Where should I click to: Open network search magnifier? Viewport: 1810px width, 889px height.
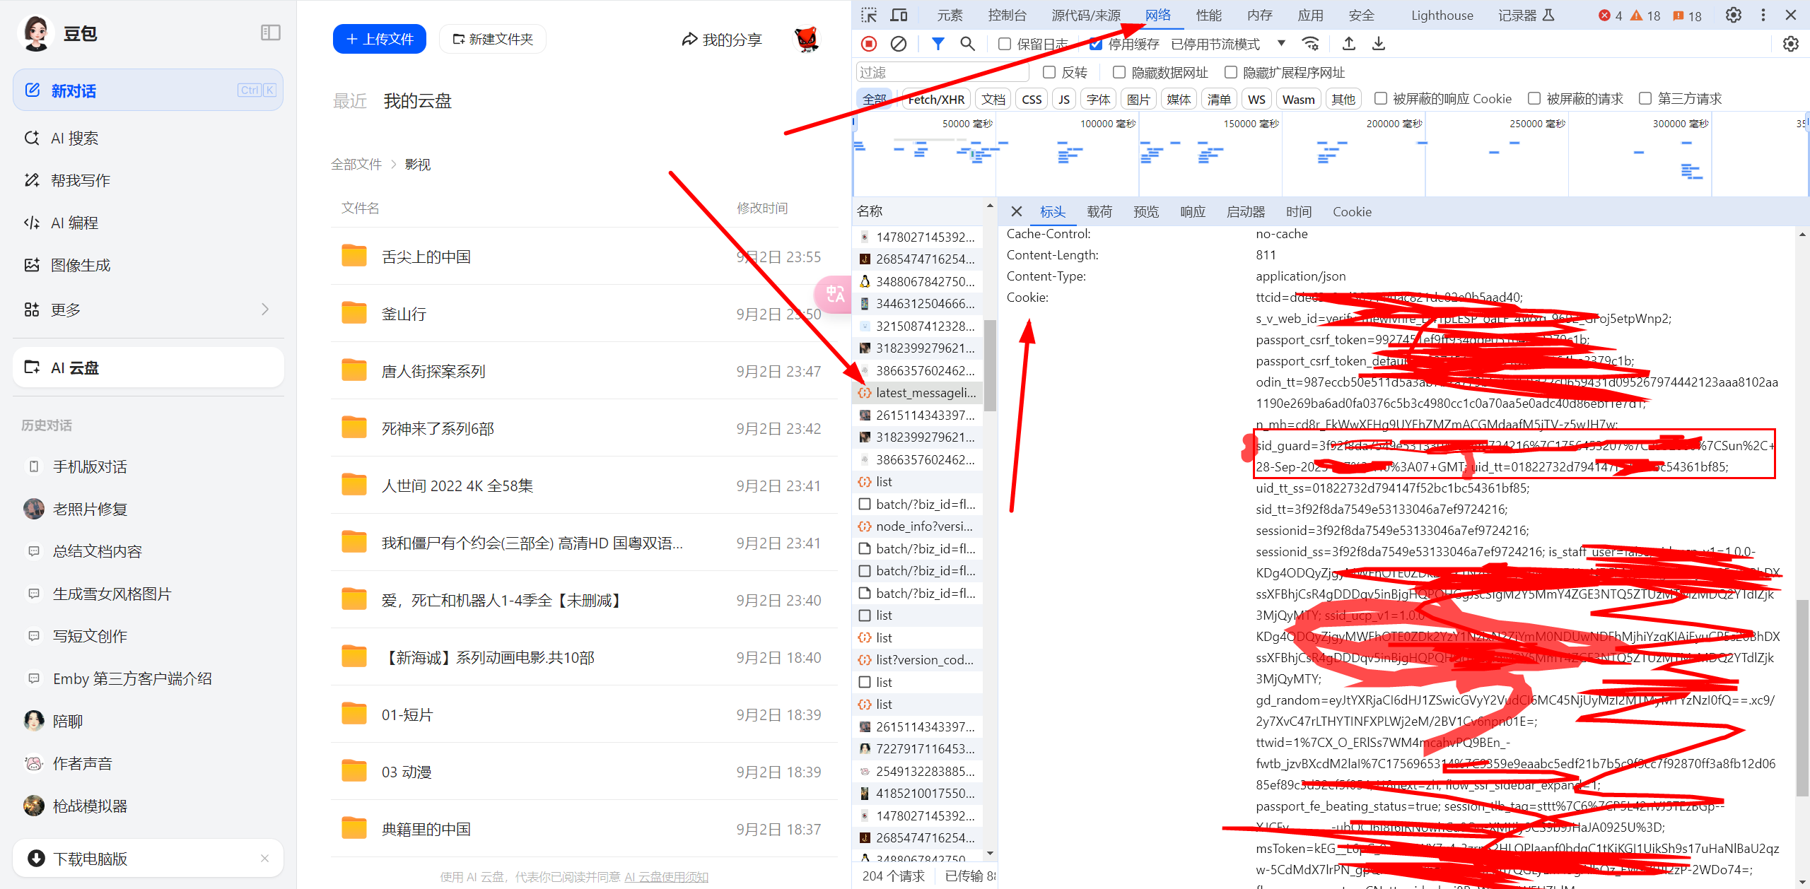click(967, 44)
